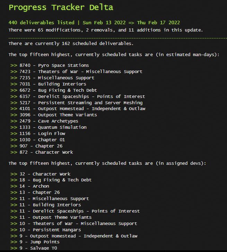The height and width of the screenshot is (252, 227).
Task: Open the Persistent Hangars entry
Action: pyautogui.click(x=45, y=230)
